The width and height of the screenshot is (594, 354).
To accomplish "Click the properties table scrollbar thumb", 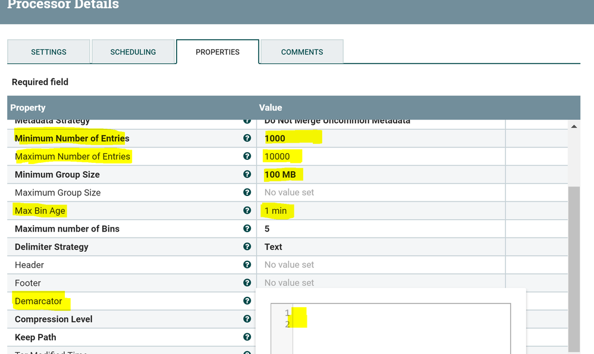I will pos(574,269).
